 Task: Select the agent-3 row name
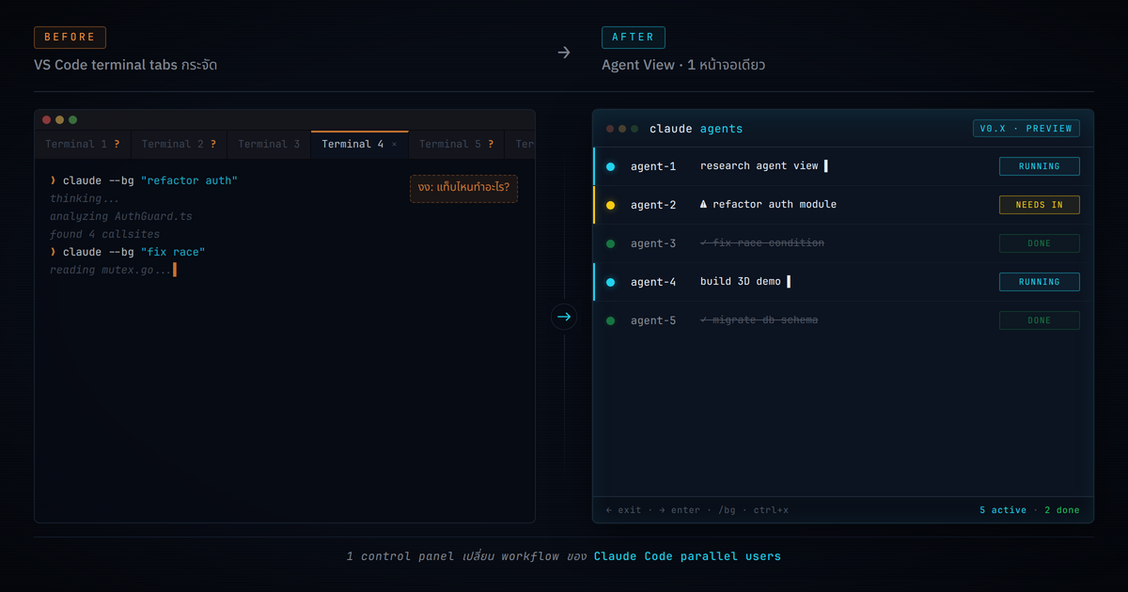653,243
